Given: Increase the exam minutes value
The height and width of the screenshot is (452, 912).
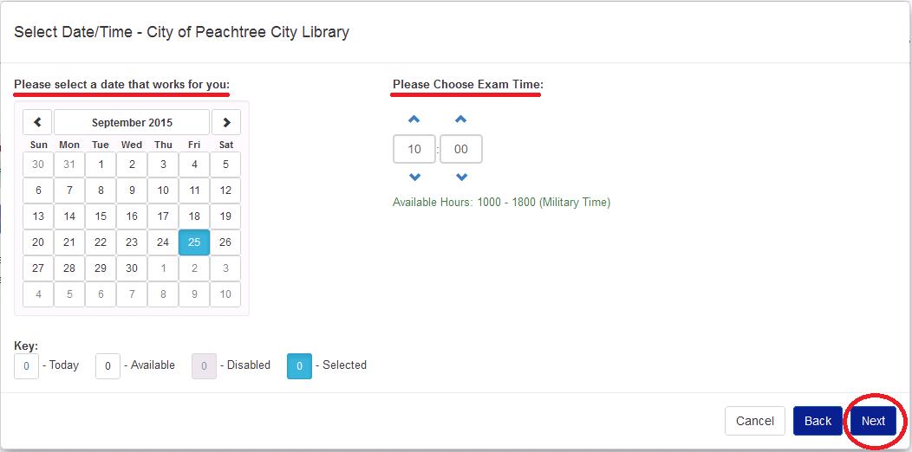Looking at the screenshot, I should coord(461,119).
